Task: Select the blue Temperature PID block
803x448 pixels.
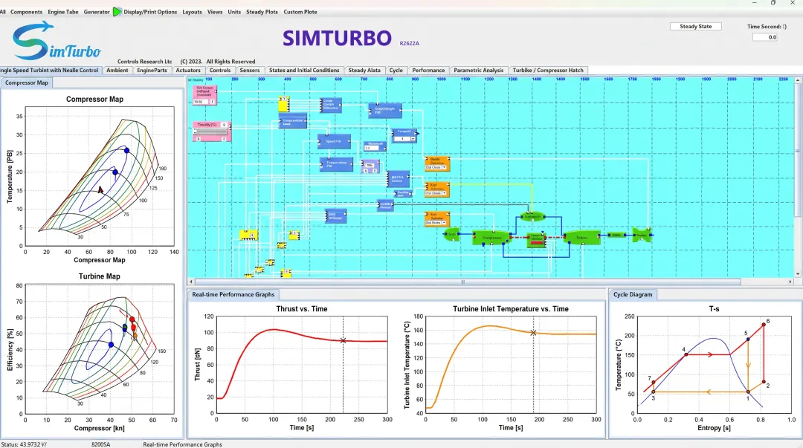Action: 336,164
